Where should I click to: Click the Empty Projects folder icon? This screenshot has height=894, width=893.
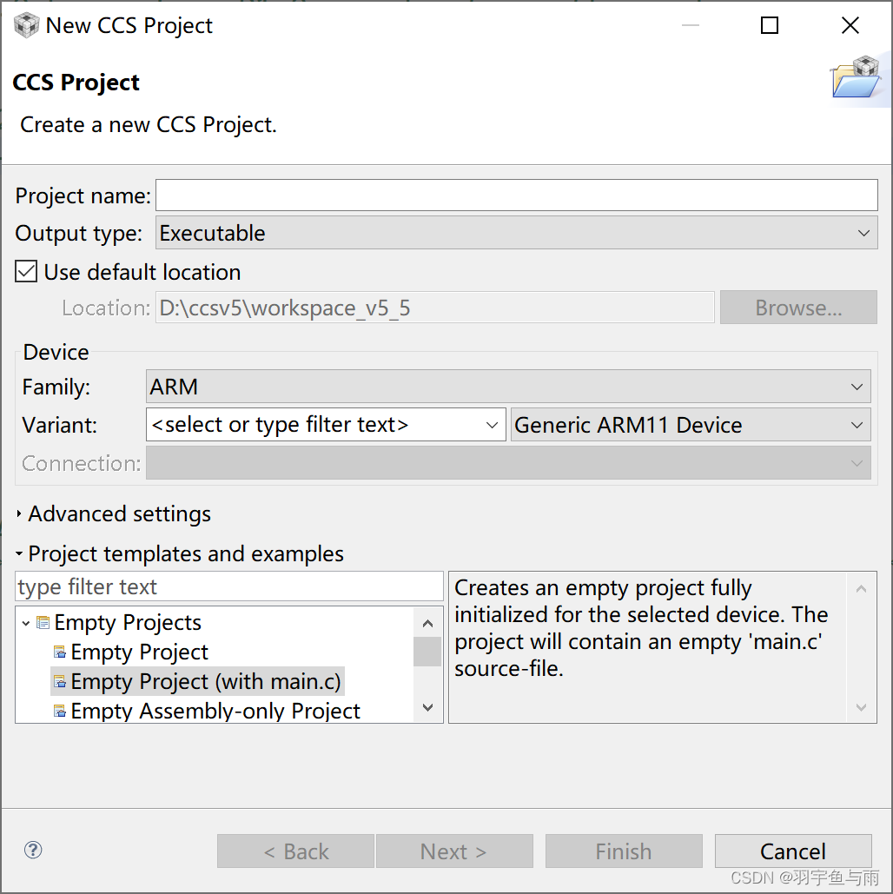tap(43, 623)
